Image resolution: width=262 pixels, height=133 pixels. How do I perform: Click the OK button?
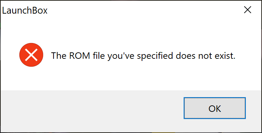(x=215, y=108)
